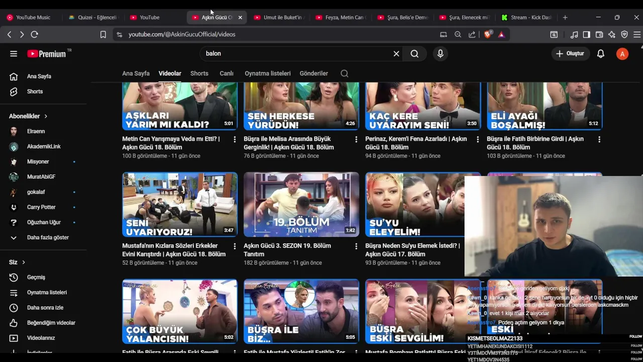The width and height of the screenshot is (643, 362).
Task: Click the install app icon in address bar
Action: [x=443, y=34]
